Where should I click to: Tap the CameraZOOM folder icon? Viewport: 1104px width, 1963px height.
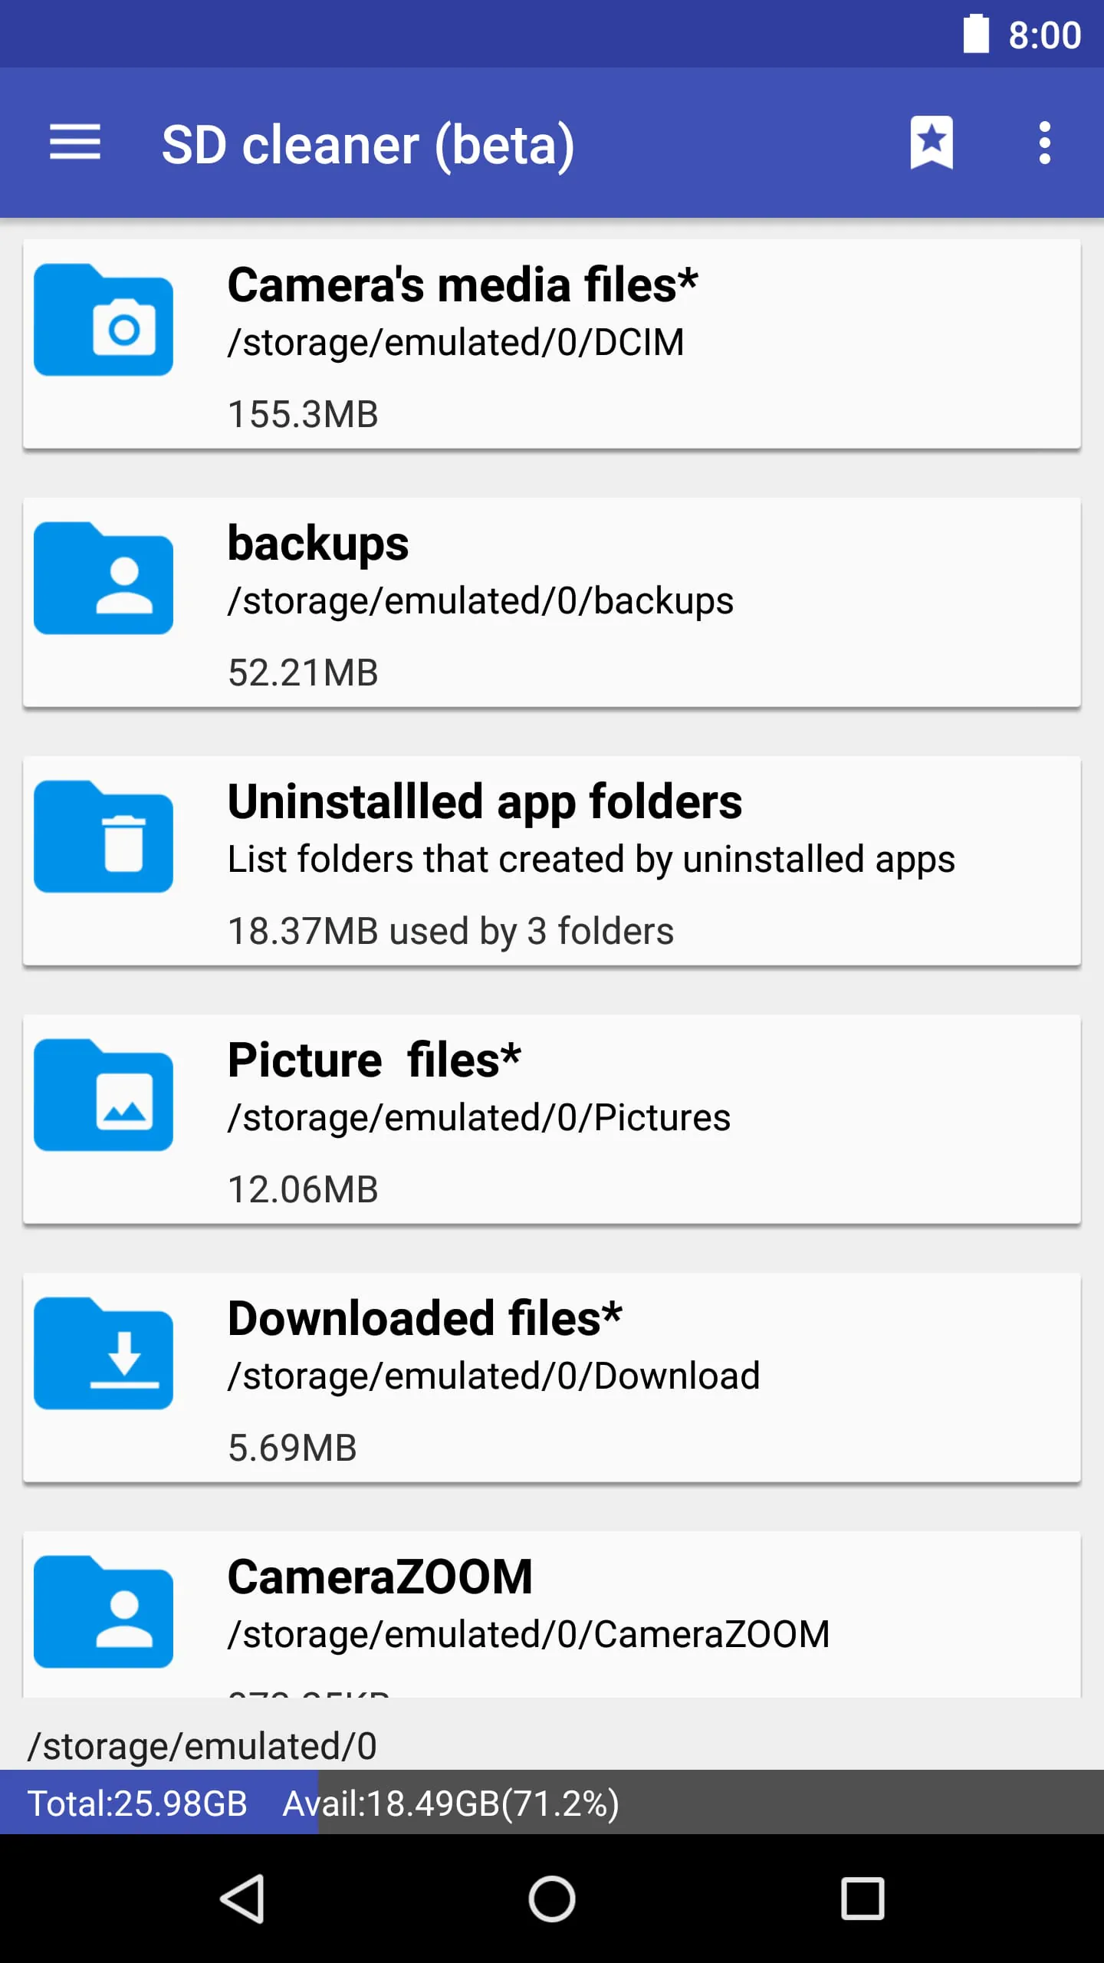click(x=103, y=1613)
